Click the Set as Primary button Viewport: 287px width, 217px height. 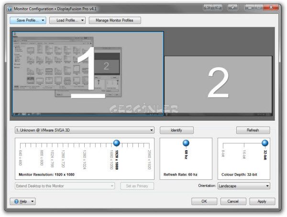pos(137,186)
